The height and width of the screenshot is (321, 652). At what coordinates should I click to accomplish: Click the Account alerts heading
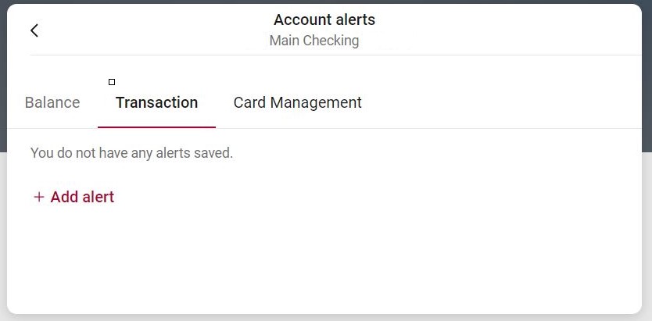click(x=324, y=20)
